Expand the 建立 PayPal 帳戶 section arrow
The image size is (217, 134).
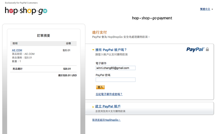coord(93,107)
